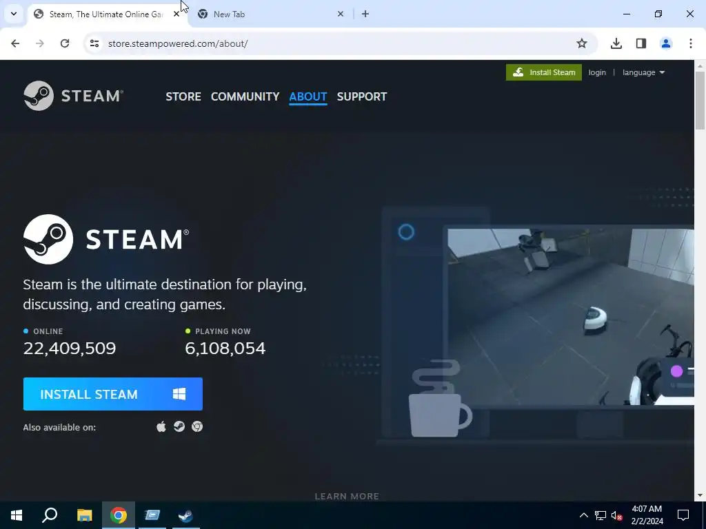The width and height of the screenshot is (706, 529).
Task: Open the taskbar clock and date
Action: tap(647, 515)
